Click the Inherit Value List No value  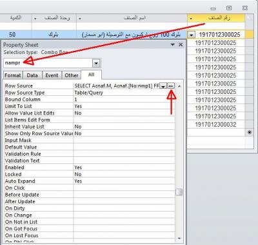124,127
